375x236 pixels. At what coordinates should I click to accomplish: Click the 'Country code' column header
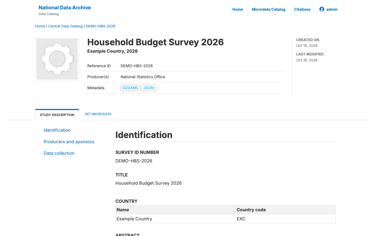pyautogui.click(x=286, y=210)
